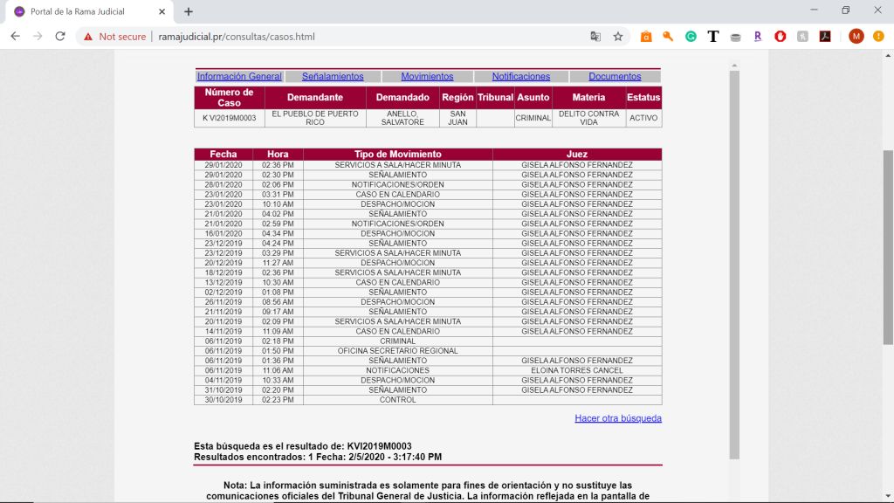Switch to the Movimientos tab
The height and width of the screenshot is (503, 894).
tap(427, 77)
